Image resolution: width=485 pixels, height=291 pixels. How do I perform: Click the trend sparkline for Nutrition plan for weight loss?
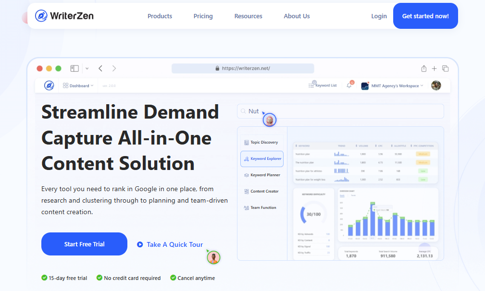341,180
